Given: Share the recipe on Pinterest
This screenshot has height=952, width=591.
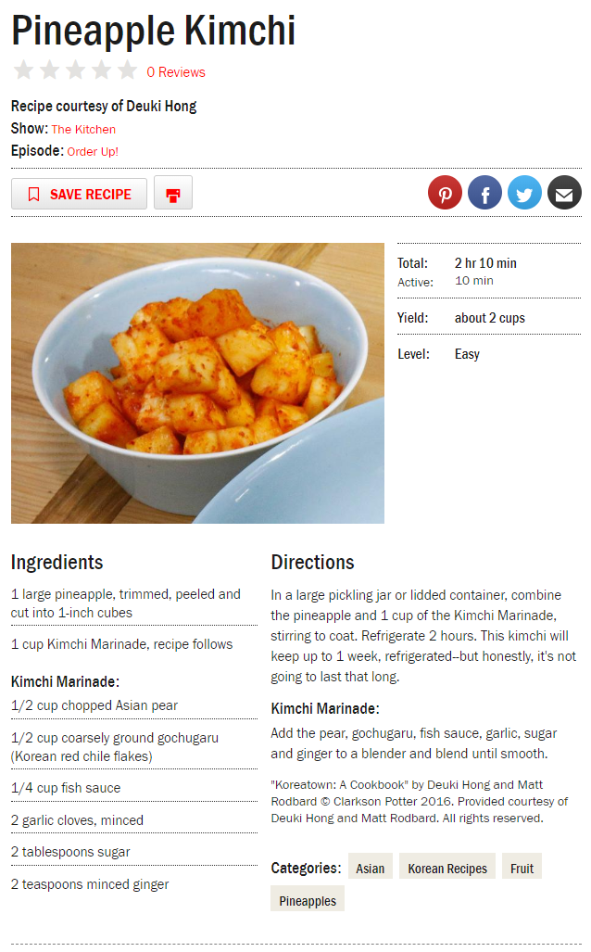Looking at the screenshot, I should click(x=445, y=193).
